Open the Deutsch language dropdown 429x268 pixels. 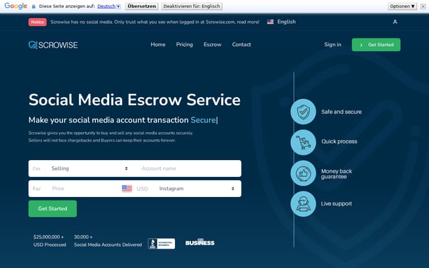click(x=109, y=6)
